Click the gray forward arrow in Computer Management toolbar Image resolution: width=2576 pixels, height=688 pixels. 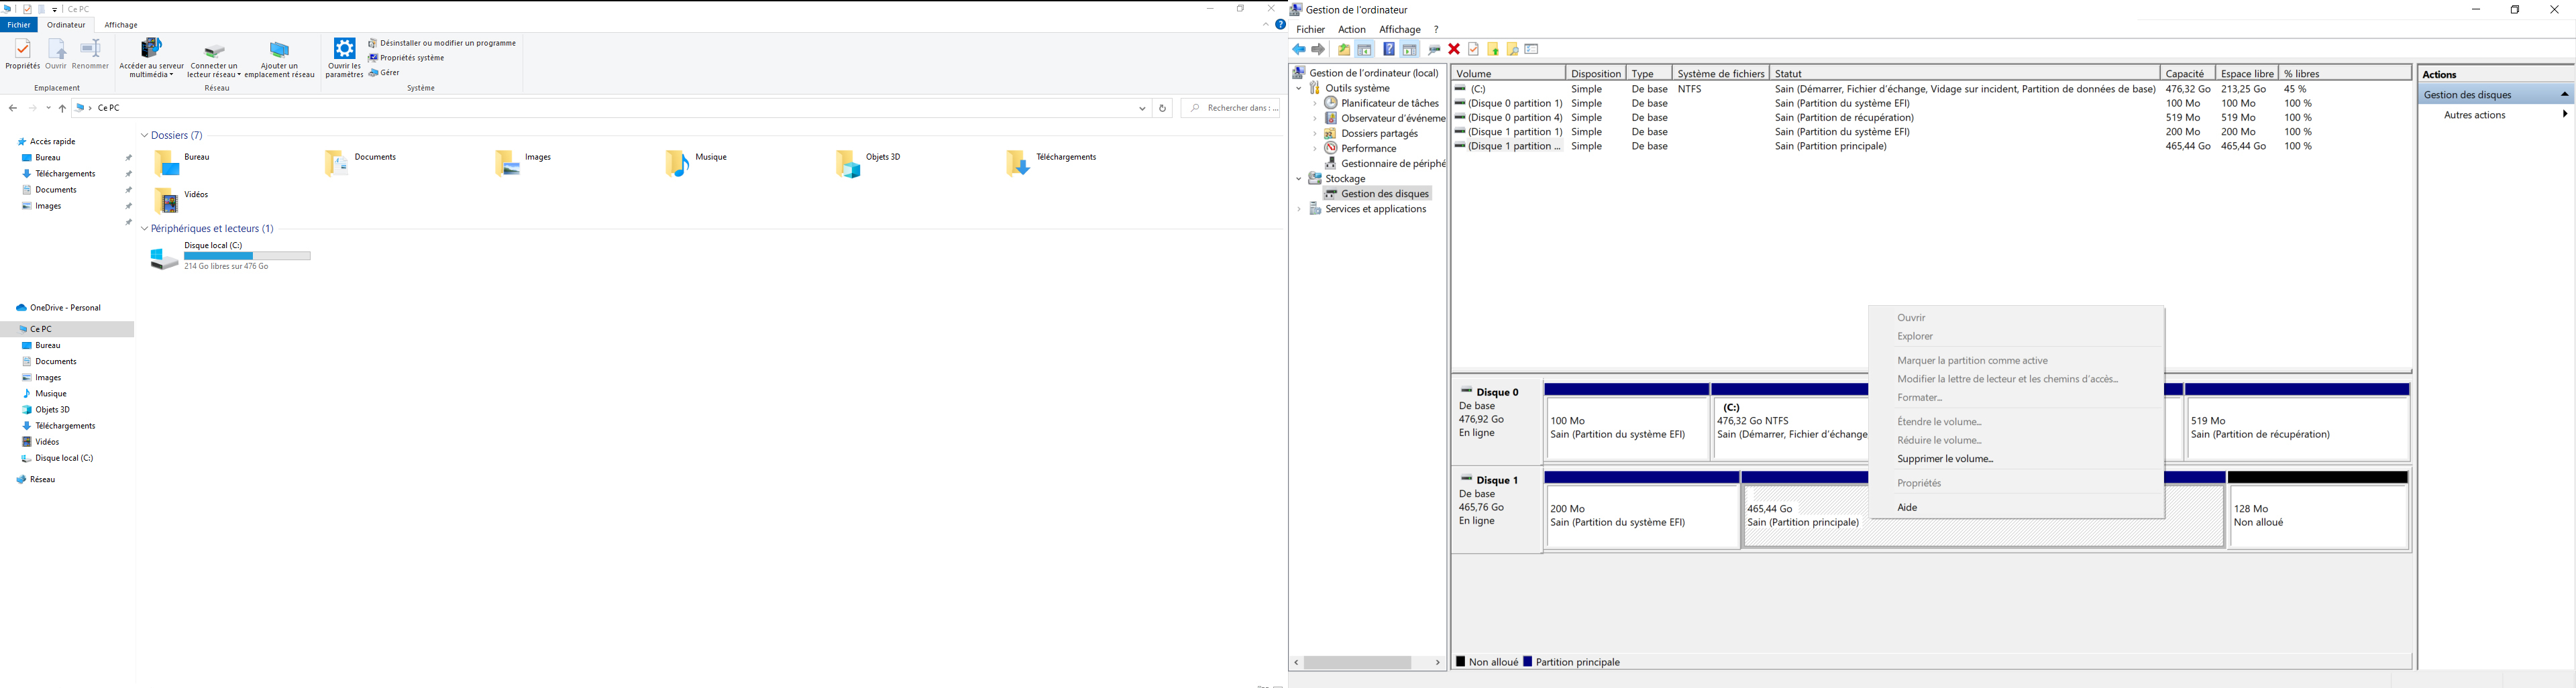[1319, 50]
